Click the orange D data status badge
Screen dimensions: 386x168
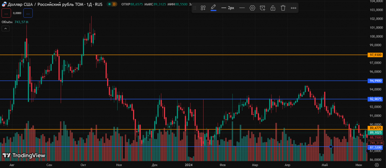tap(114, 4)
